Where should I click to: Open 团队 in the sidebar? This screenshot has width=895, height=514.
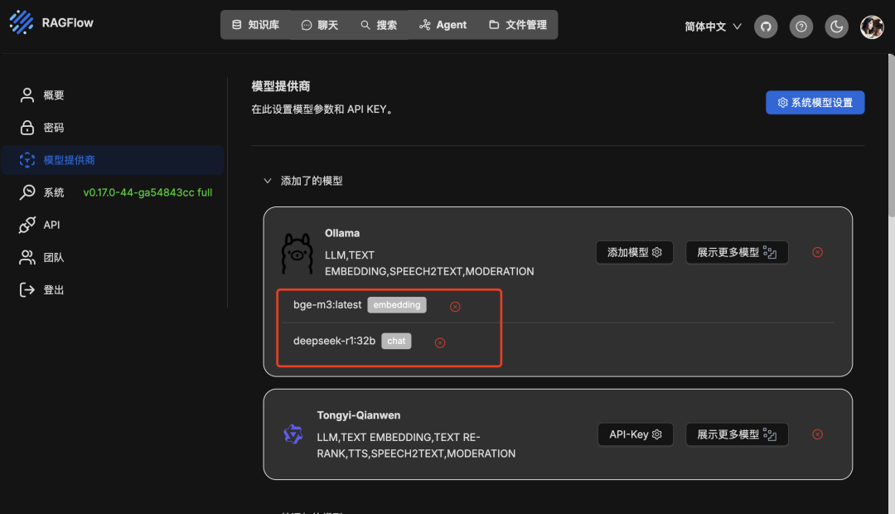coord(113,258)
